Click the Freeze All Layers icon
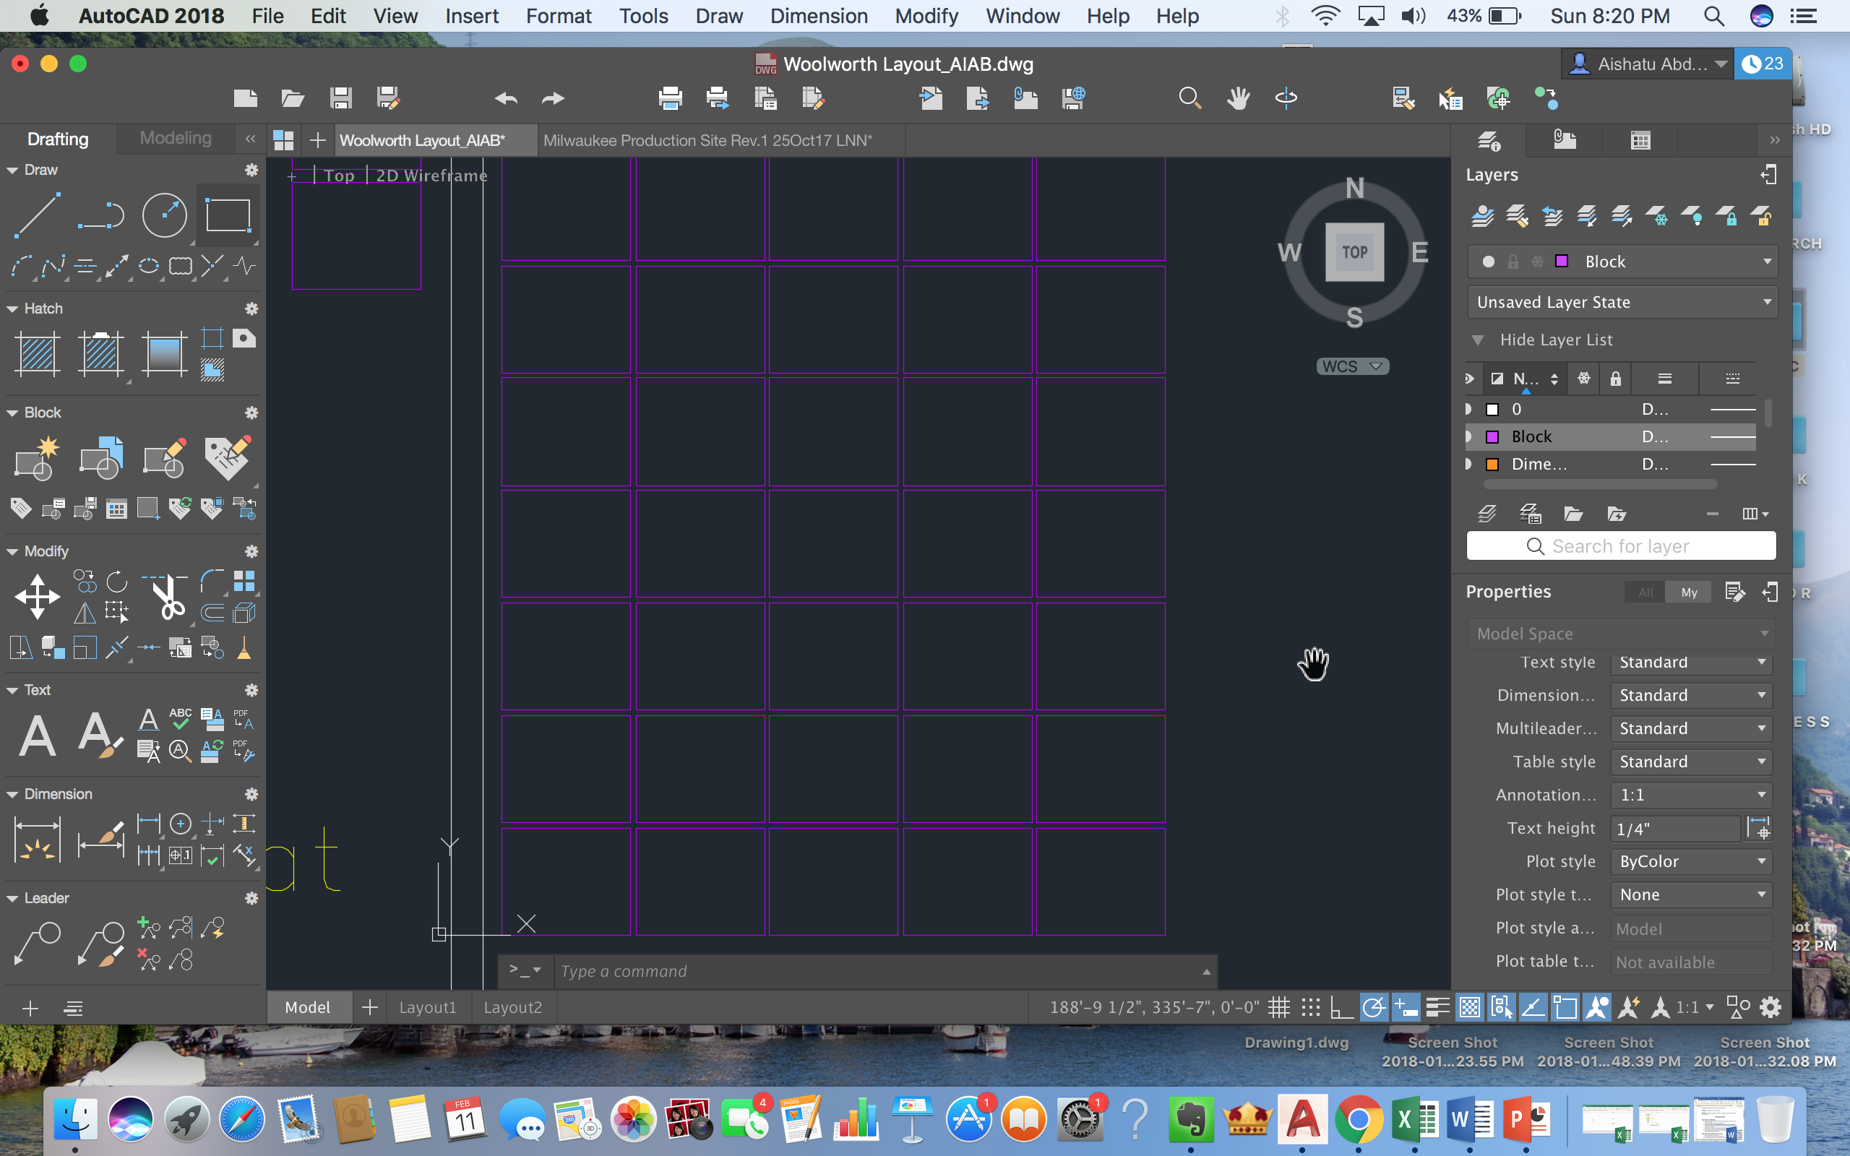This screenshot has width=1850, height=1156. 1657,216
